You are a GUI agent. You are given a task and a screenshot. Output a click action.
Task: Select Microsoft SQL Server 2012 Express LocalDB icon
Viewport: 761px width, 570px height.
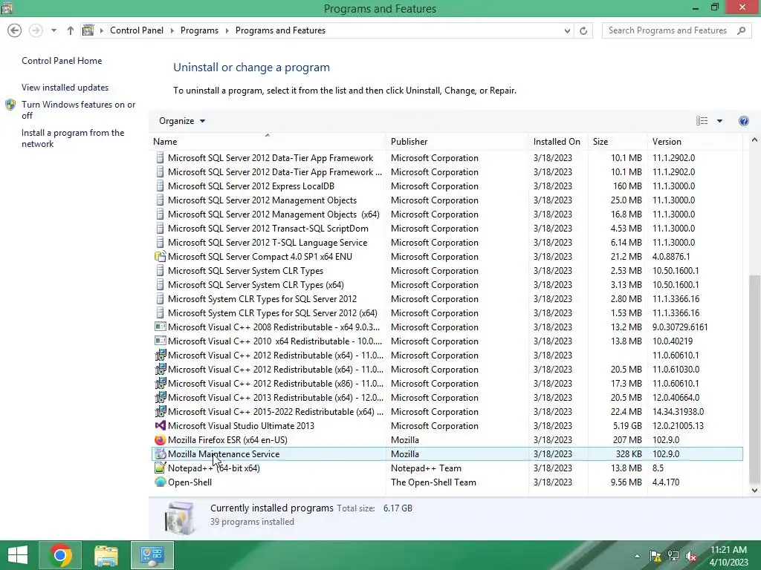coord(161,186)
